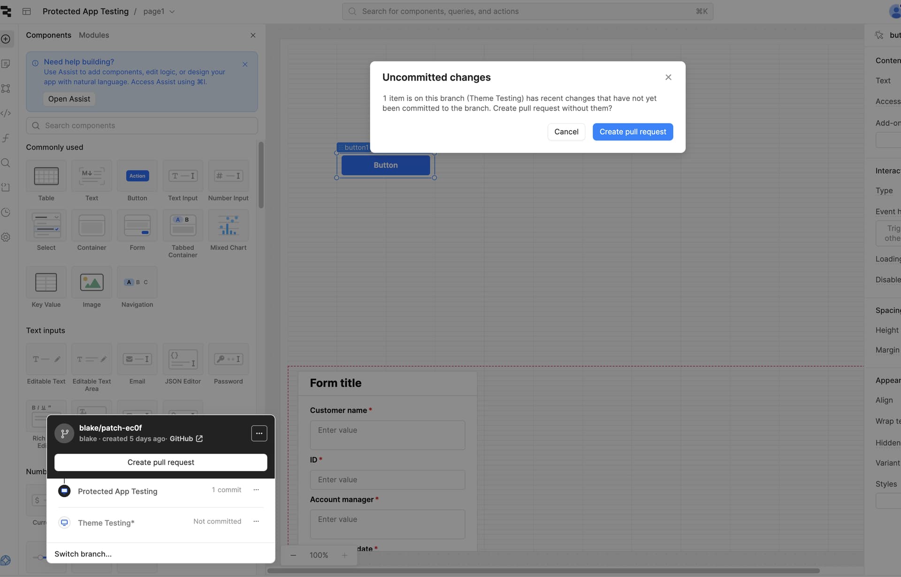Image resolution: width=901 pixels, height=577 pixels.
Task: Open the page1 dropdown chevron
Action: pos(172,12)
